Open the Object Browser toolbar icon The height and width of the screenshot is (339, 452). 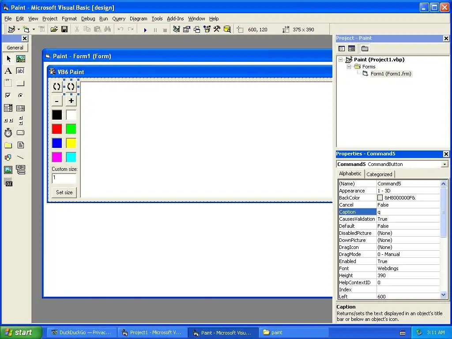point(207,30)
